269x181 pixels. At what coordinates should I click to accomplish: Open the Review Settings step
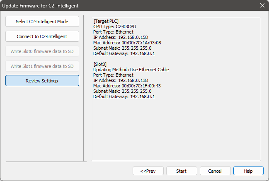coord(42,81)
